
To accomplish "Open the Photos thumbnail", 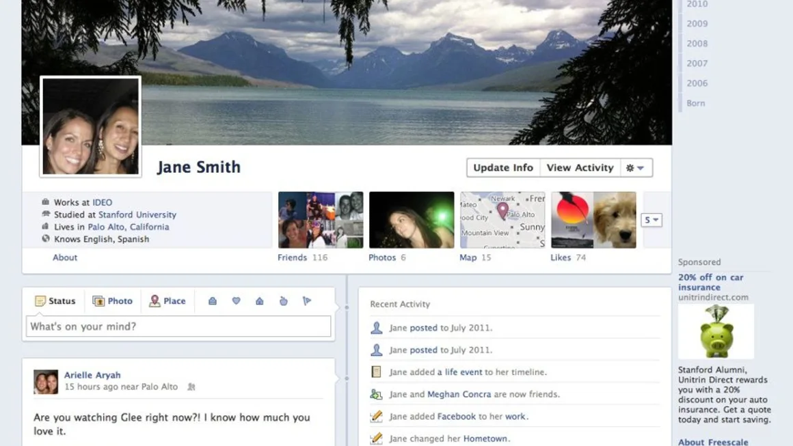I will [x=412, y=220].
